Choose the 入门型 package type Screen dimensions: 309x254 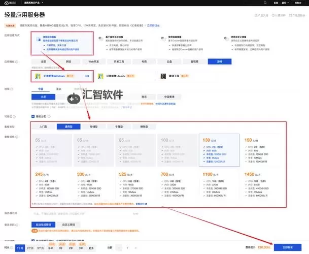(43, 126)
